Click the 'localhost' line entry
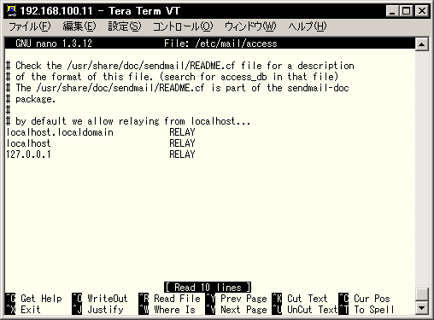This screenshot has width=434, height=320. [x=28, y=143]
